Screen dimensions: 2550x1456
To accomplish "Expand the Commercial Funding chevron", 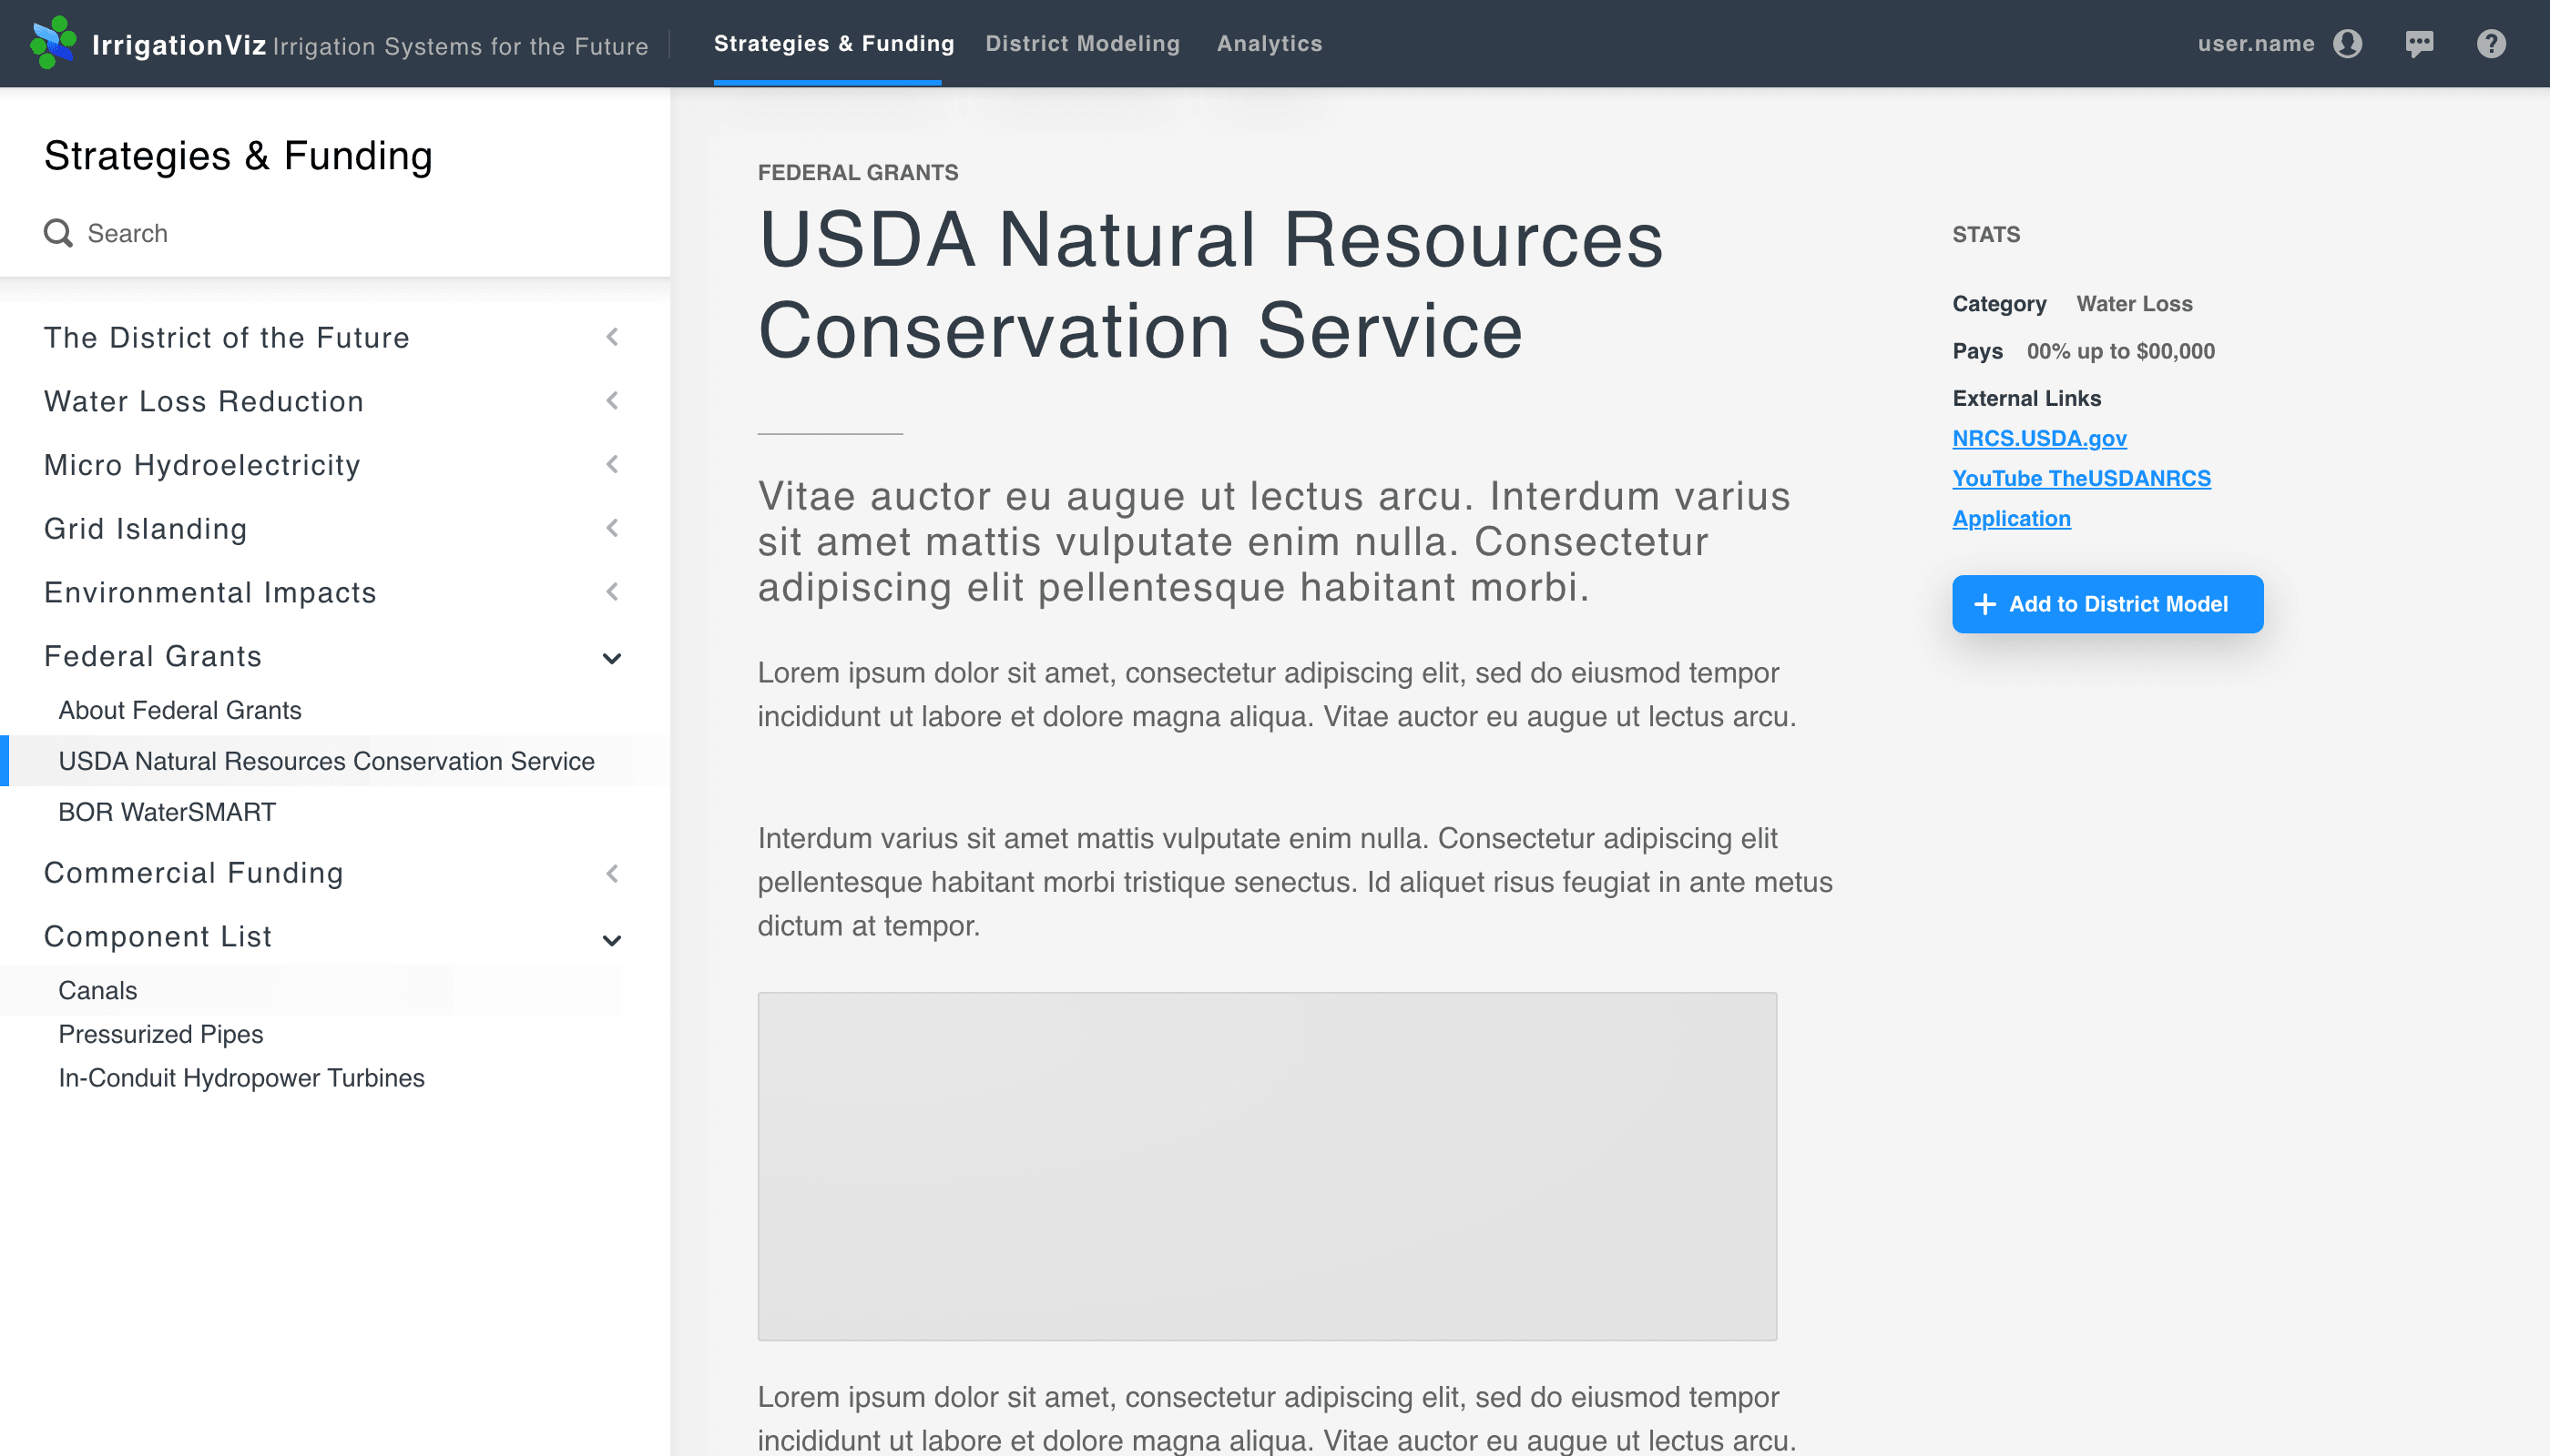I will click(x=613, y=874).
